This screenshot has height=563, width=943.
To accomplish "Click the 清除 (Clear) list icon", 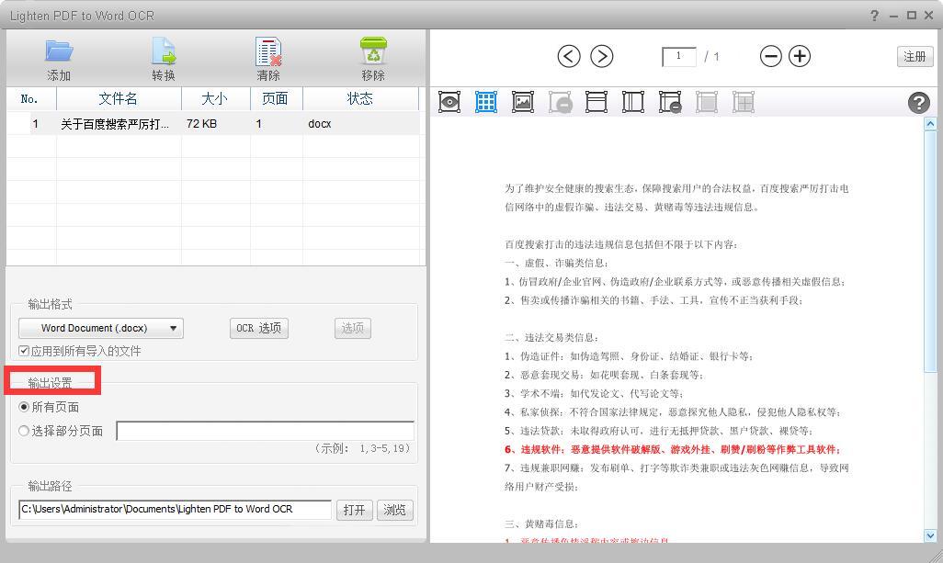I will 268,51.
